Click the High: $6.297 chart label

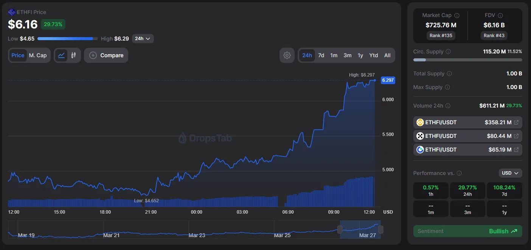[x=362, y=75]
